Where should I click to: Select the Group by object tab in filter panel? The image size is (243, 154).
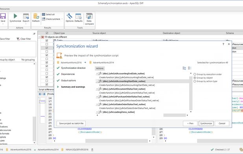click(x=7, y=60)
